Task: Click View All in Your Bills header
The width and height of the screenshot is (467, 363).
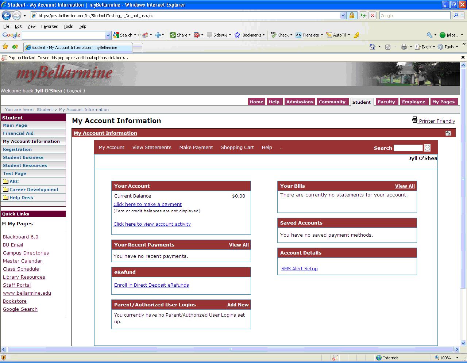Action: tap(405, 186)
